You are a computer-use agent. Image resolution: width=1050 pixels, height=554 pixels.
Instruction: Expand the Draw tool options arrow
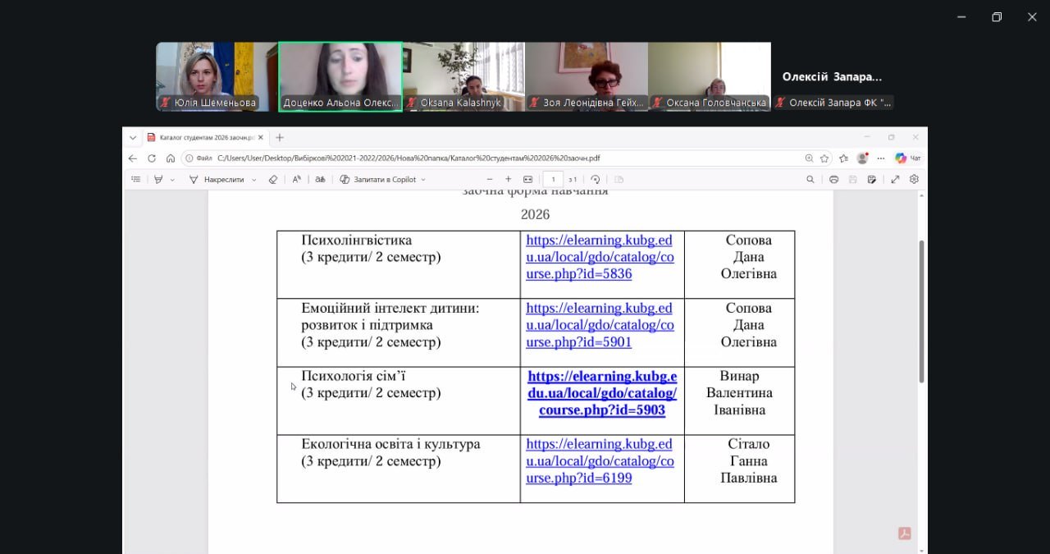click(x=253, y=180)
